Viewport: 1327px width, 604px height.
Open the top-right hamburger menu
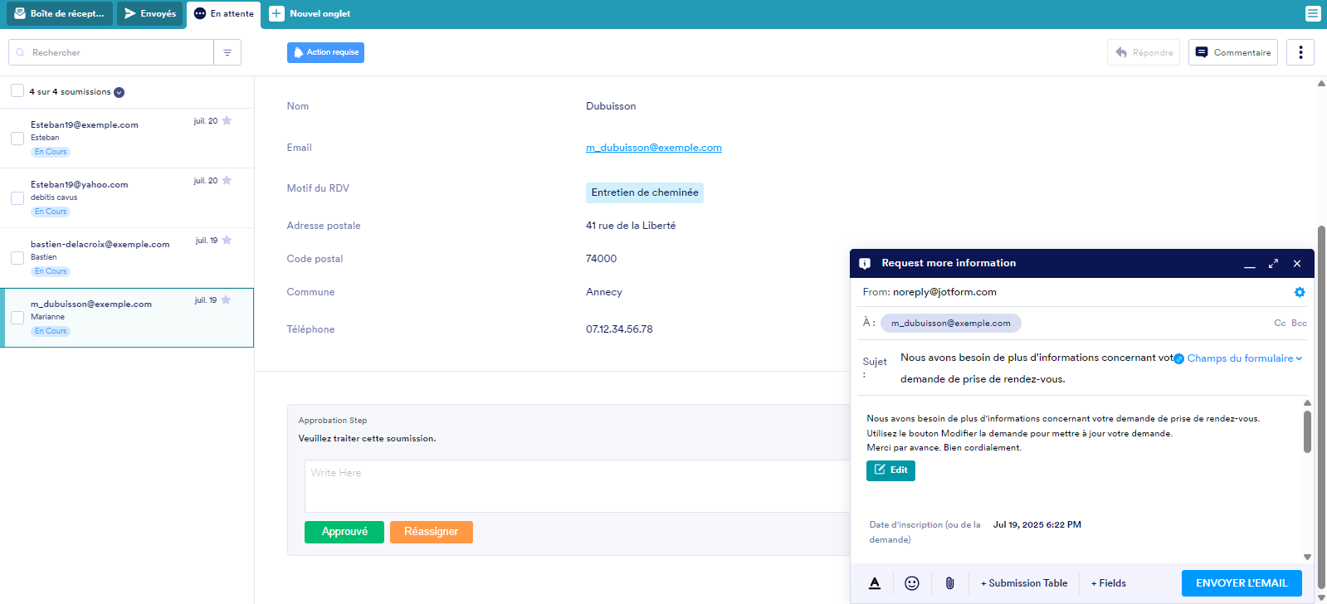(x=1312, y=13)
